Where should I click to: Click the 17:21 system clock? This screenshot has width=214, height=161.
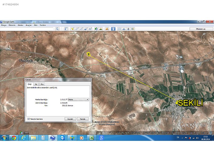pos(205,137)
